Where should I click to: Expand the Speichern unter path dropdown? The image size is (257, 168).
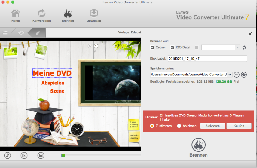(230, 75)
